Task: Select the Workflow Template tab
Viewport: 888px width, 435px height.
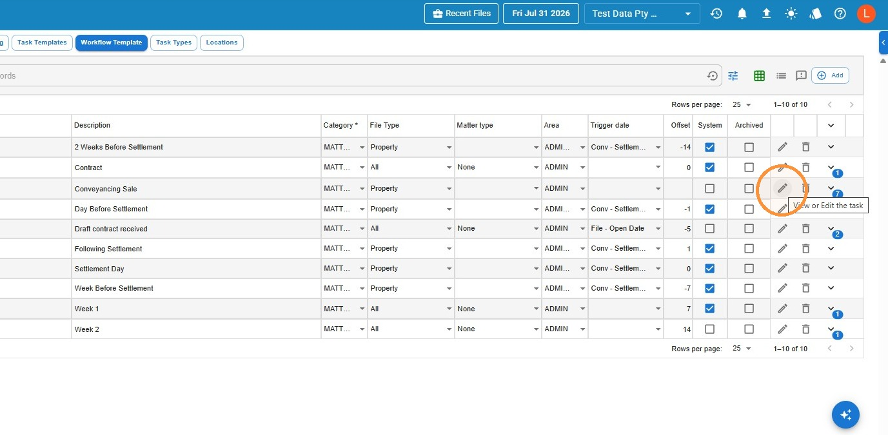Action: (112, 43)
